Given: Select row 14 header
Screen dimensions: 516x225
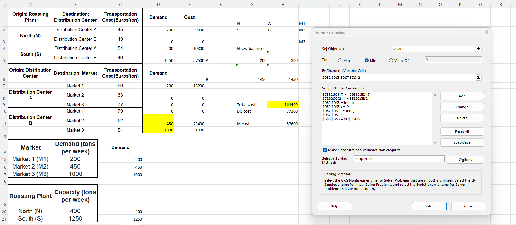Looking at the screenshot, I should [x=4, y=147].
